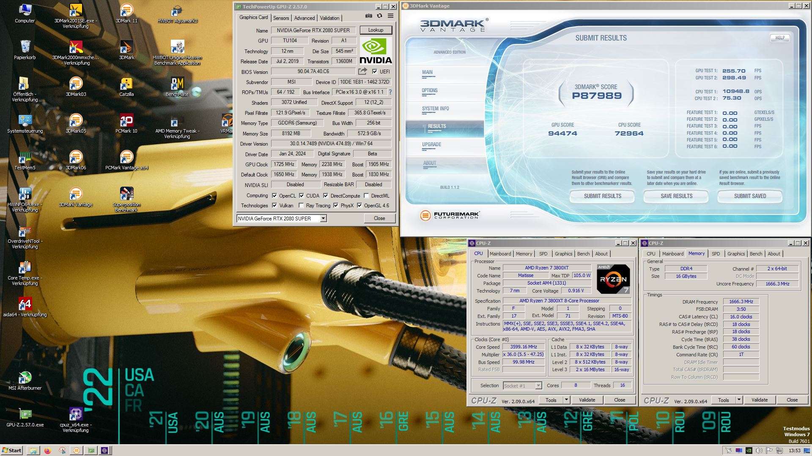The image size is (812, 456).
Task: Click SUBMIT RESULTS button in Vantage
Action: [602, 196]
